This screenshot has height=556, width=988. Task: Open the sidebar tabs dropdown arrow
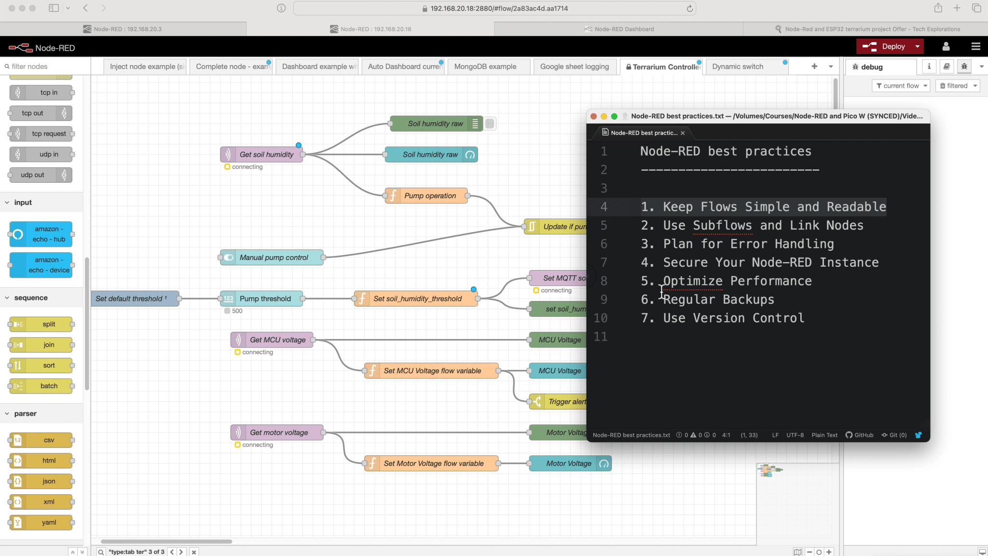point(981,67)
